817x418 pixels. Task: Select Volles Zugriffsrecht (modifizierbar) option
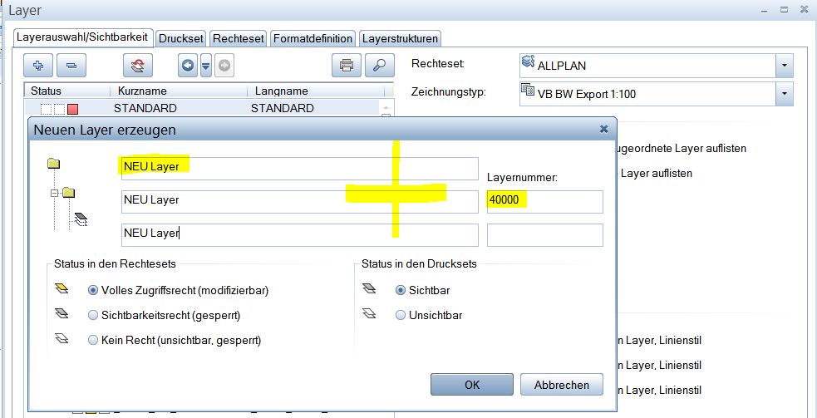pyautogui.click(x=94, y=291)
